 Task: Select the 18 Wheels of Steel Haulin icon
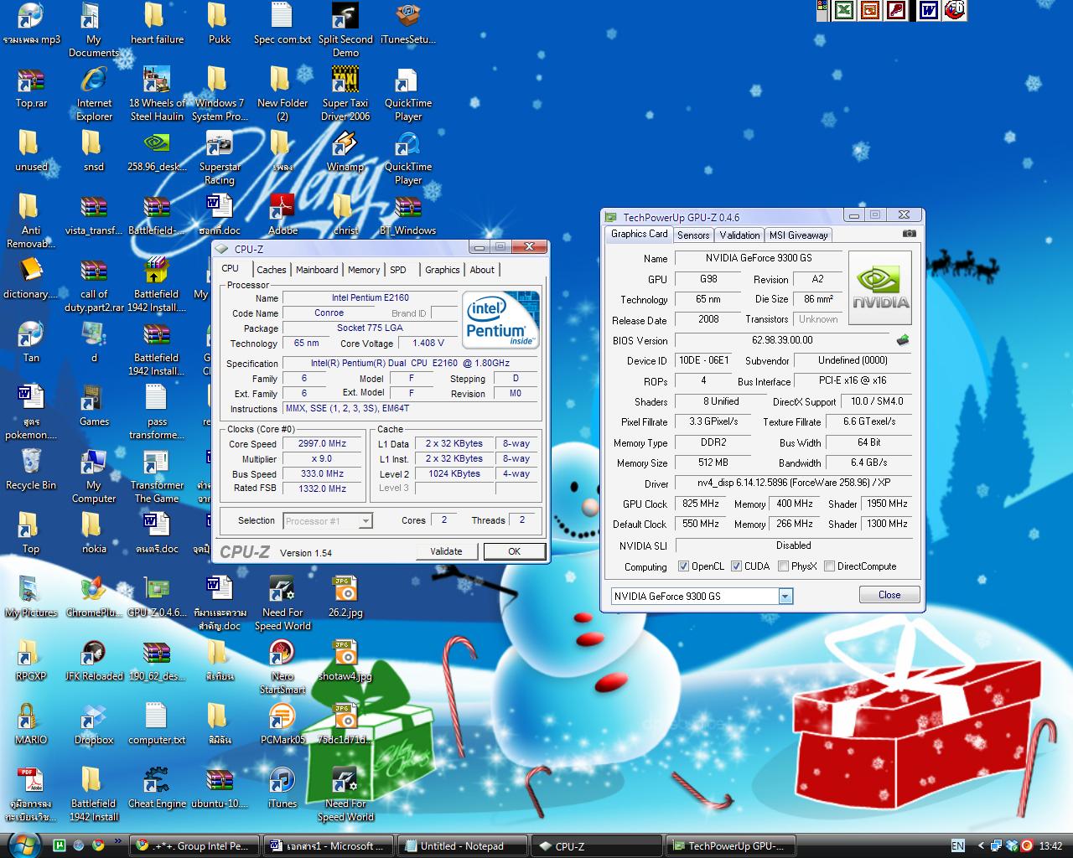[x=157, y=94]
